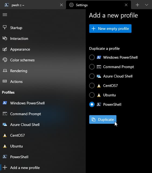Open Actions settings page
Viewport: 152px width, 173px height.
pyautogui.click(x=43, y=82)
